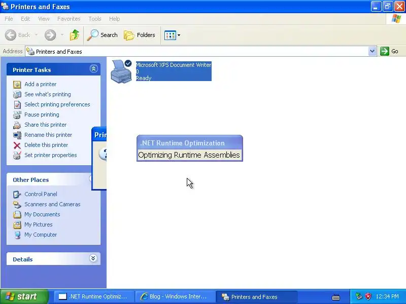Viewport: 406px width, 304px height.
Task: Click the Start button
Action: pos(24,296)
